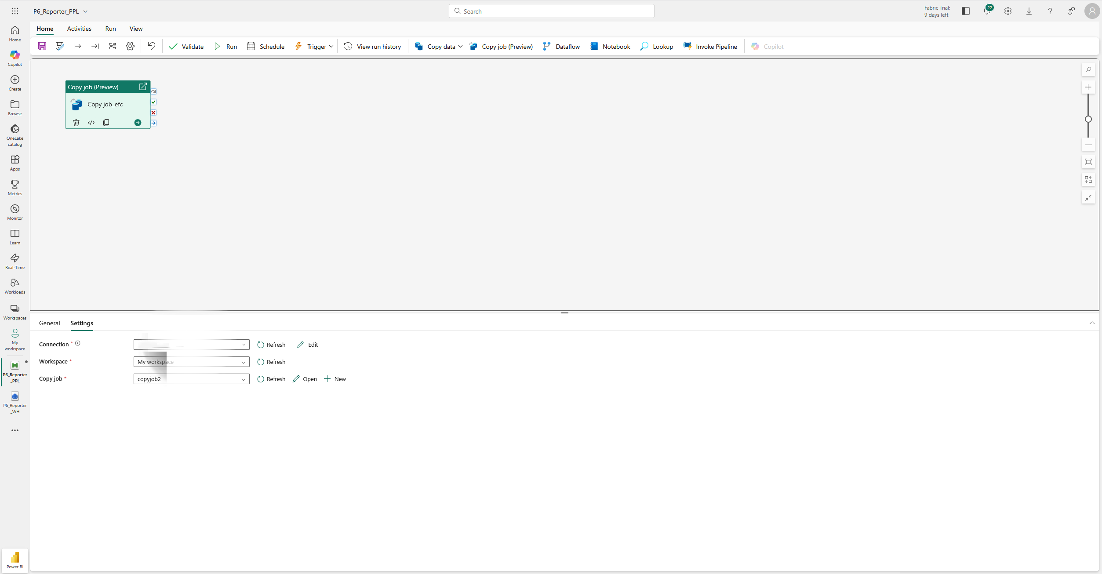Adjust the canvas zoom slider
1102x574 pixels.
(1088, 119)
